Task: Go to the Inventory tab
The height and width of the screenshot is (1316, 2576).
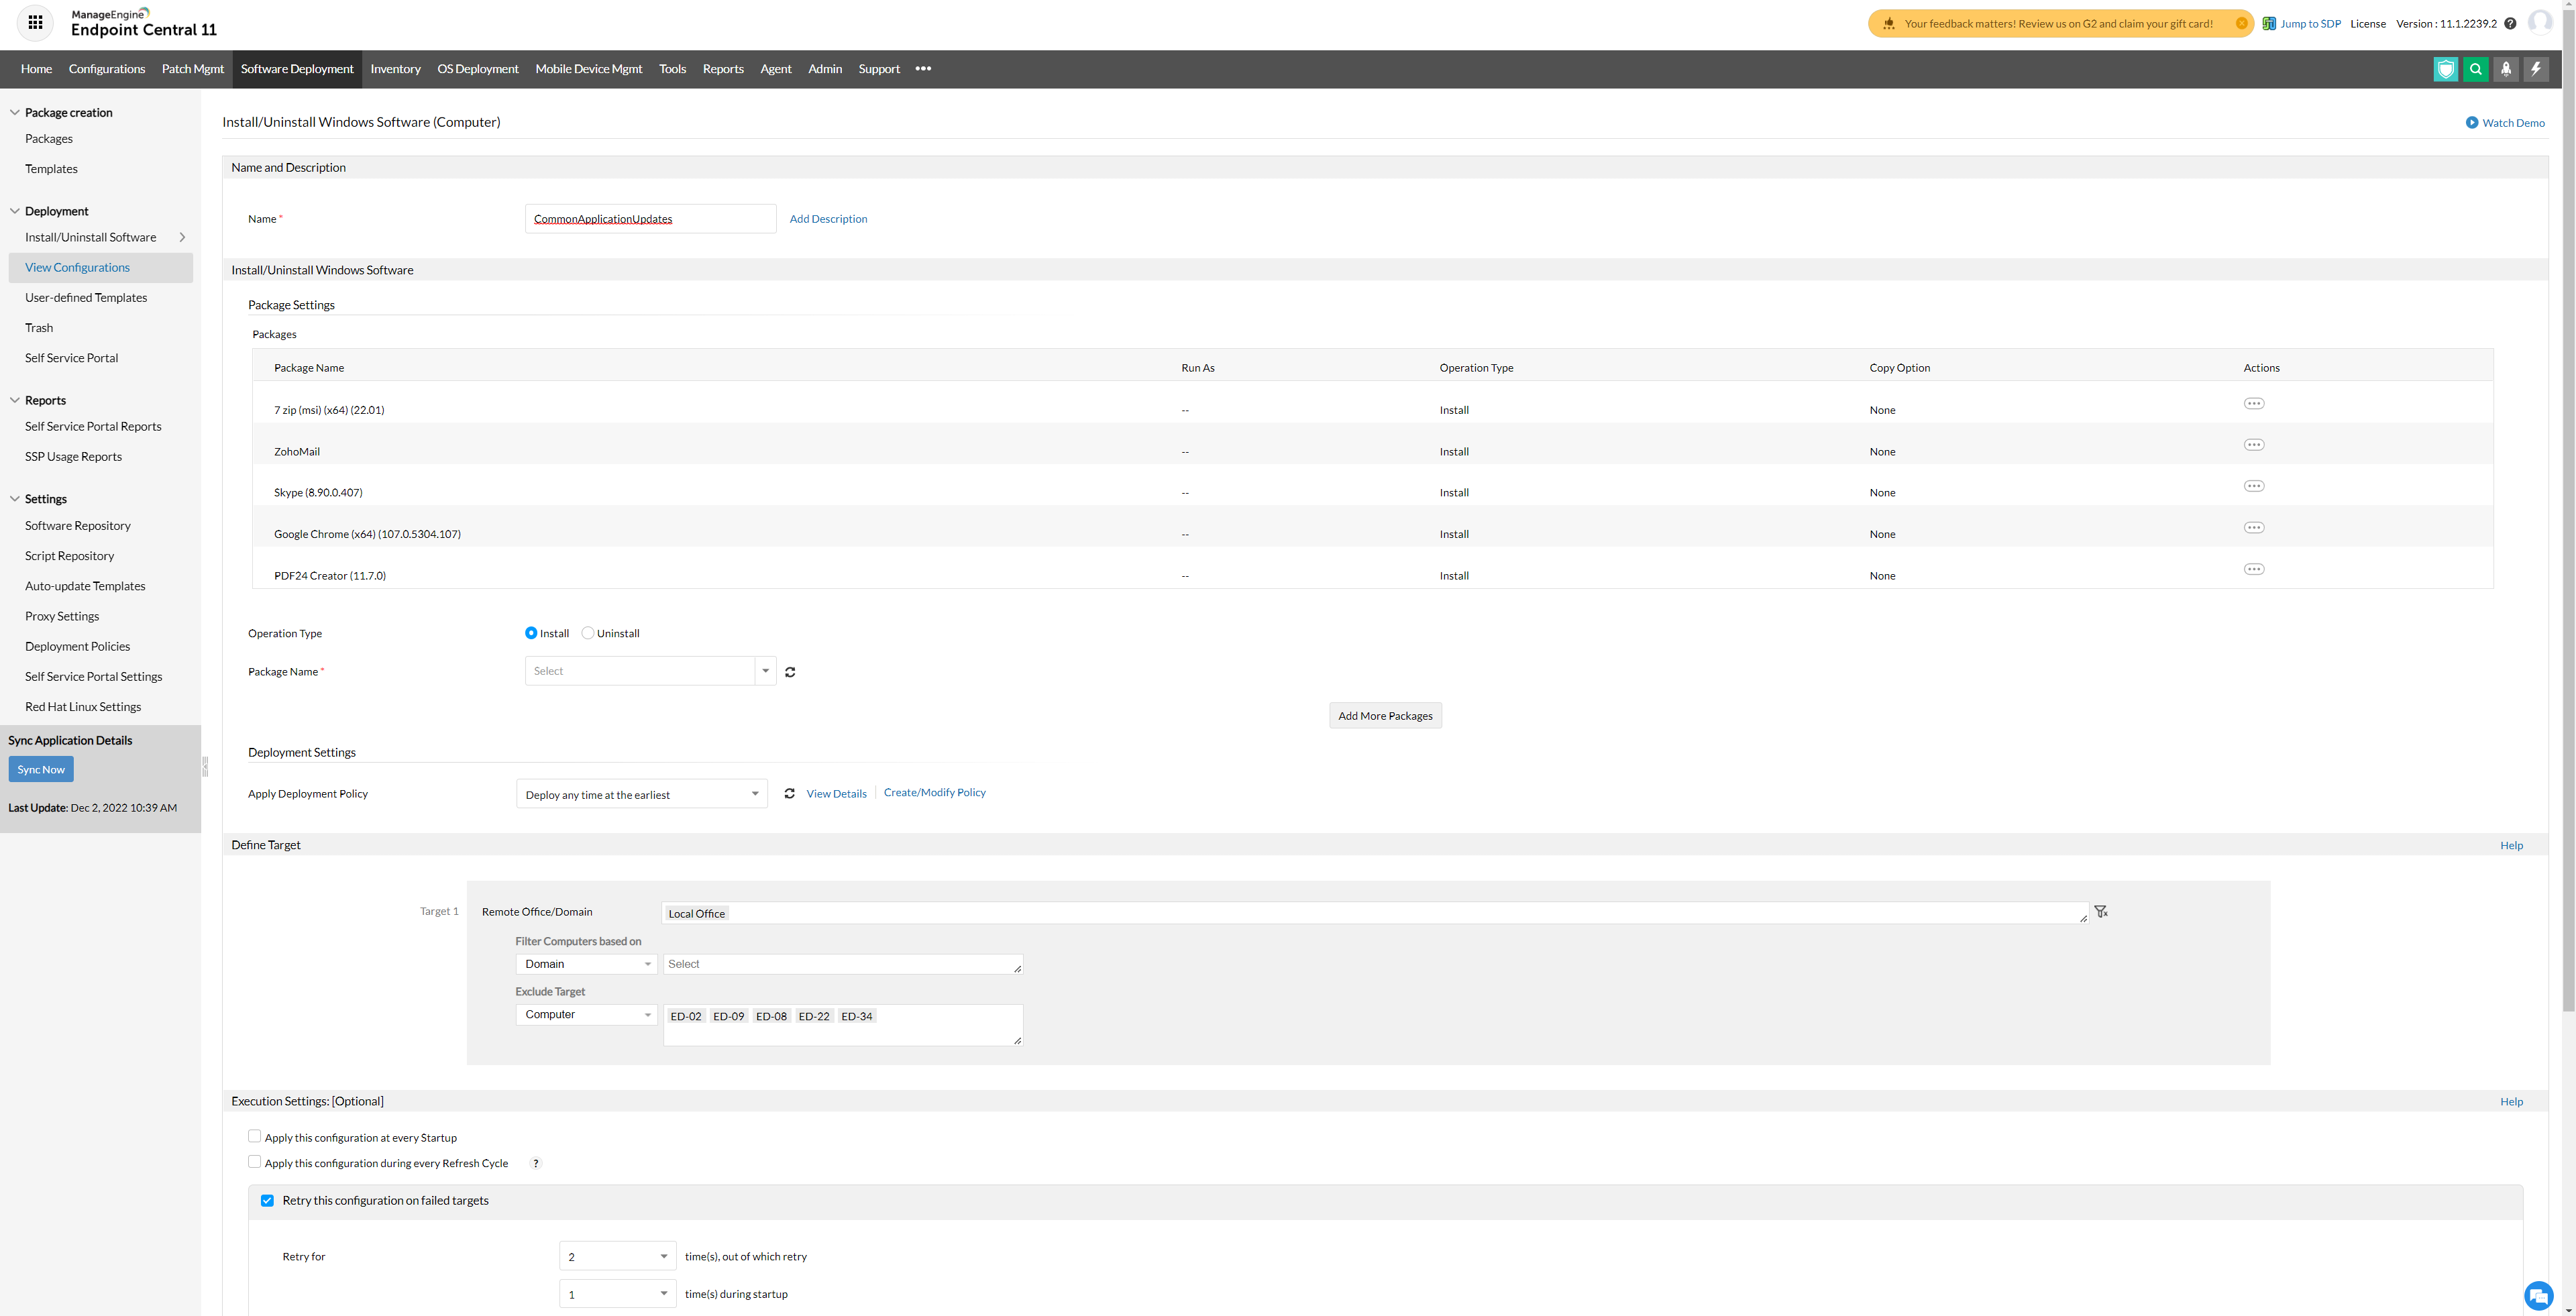Action: [395, 69]
